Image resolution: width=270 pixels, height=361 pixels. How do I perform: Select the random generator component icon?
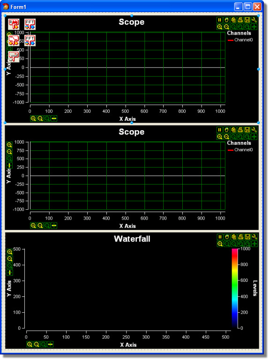[14, 24]
